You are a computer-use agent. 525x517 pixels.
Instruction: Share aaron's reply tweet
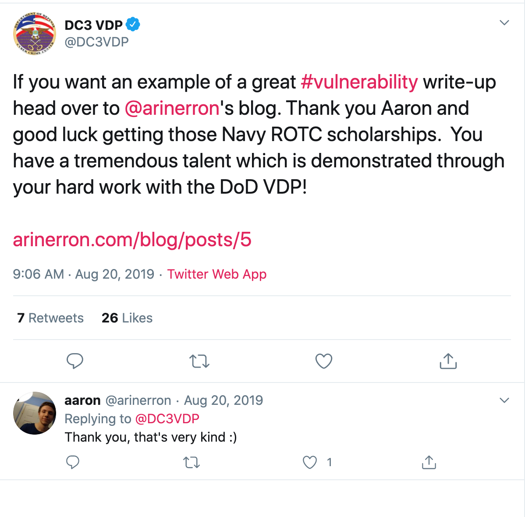point(429,462)
